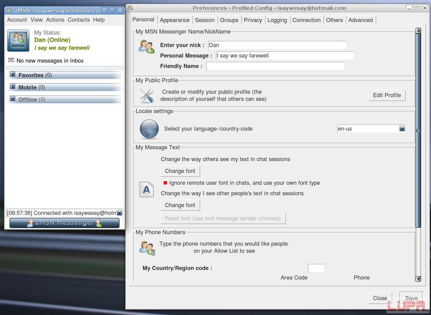This screenshot has width=431, height=315.
Task: Maximize the Preferences window
Action: pos(417,8)
